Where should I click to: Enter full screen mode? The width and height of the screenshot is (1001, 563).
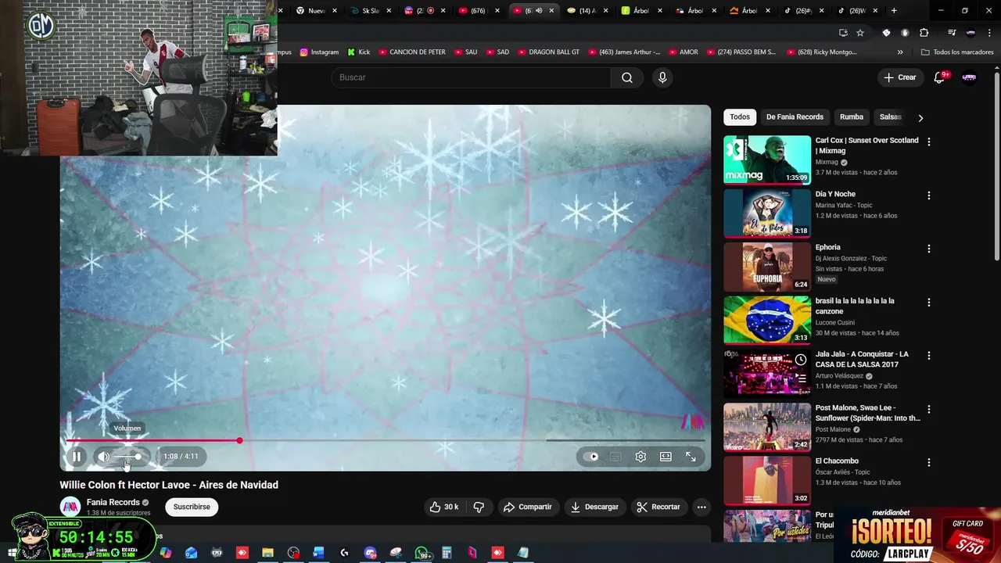691,457
